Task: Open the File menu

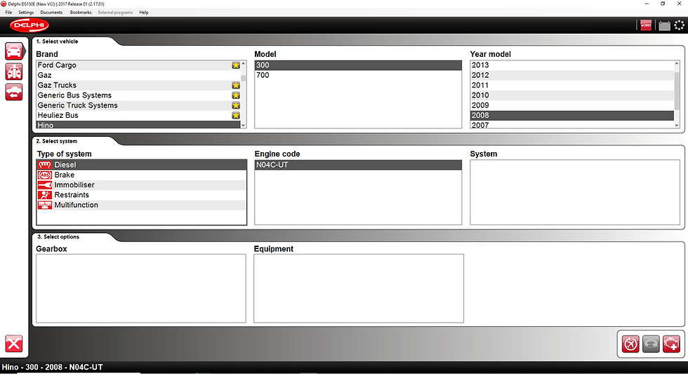Action: click(x=8, y=12)
